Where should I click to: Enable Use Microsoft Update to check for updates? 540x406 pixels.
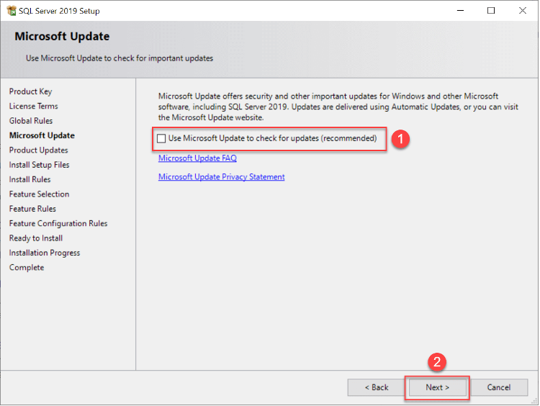pyautogui.click(x=161, y=139)
